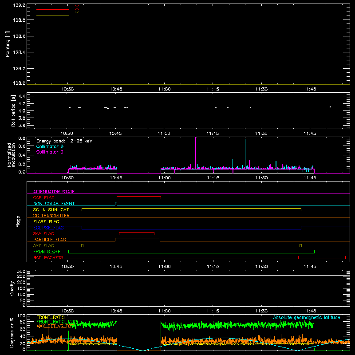Screen dimensions: 355x355
Task: Click the 0.4 tick on modulation axis
Action: click(x=22, y=155)
